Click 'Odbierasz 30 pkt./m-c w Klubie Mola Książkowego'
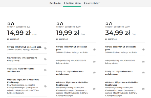 [x=23, y=81]
